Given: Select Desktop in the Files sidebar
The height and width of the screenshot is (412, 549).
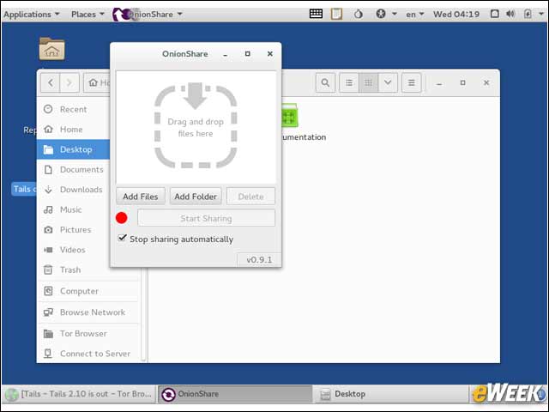Looking at the screenshot, I should point(73,149).
